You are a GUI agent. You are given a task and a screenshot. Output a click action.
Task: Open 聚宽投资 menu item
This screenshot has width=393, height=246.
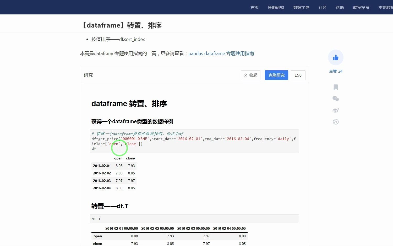pyautogui.click(x=361, y=7)
